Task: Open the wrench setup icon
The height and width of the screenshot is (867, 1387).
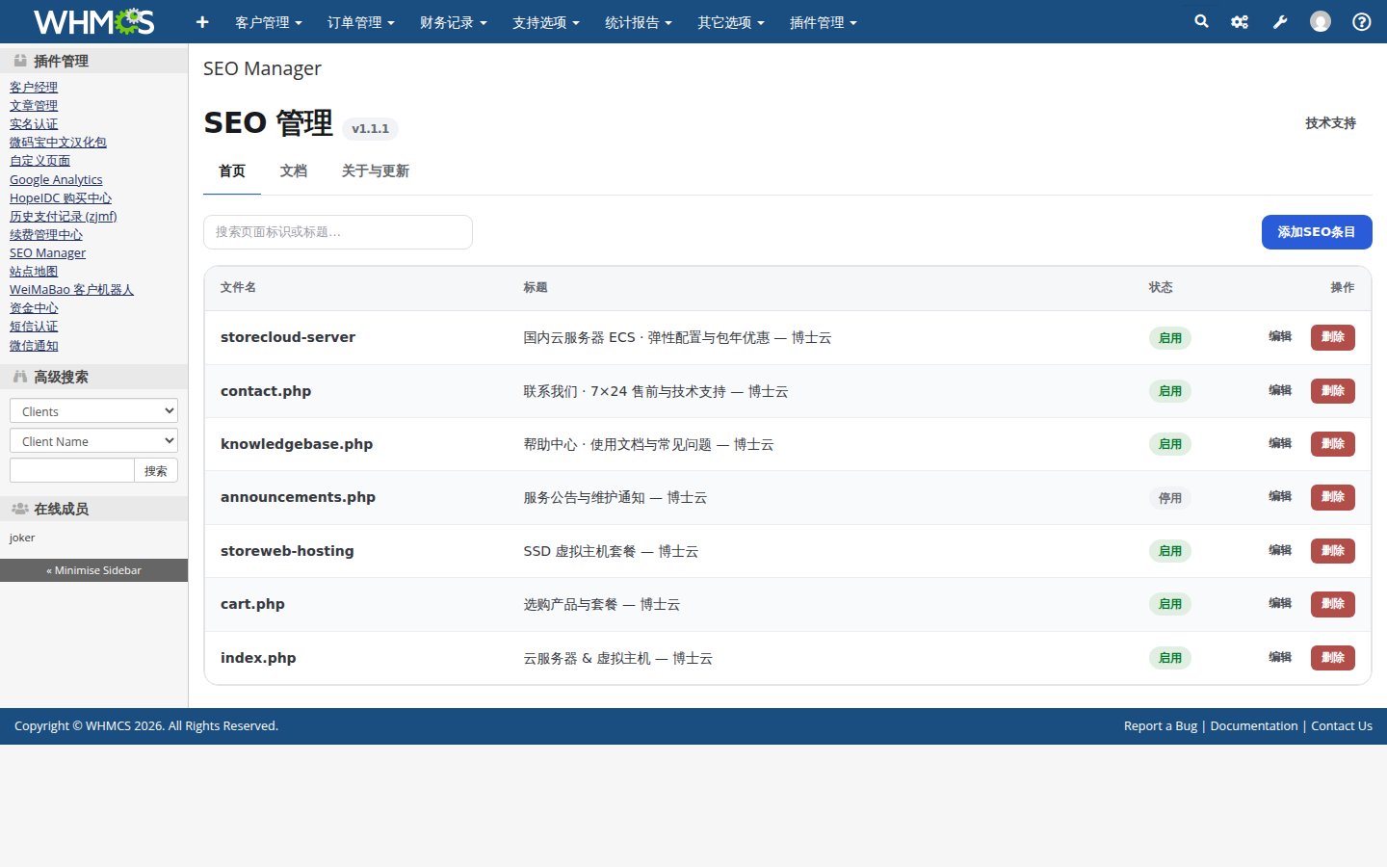Action: coord(1280,21)
